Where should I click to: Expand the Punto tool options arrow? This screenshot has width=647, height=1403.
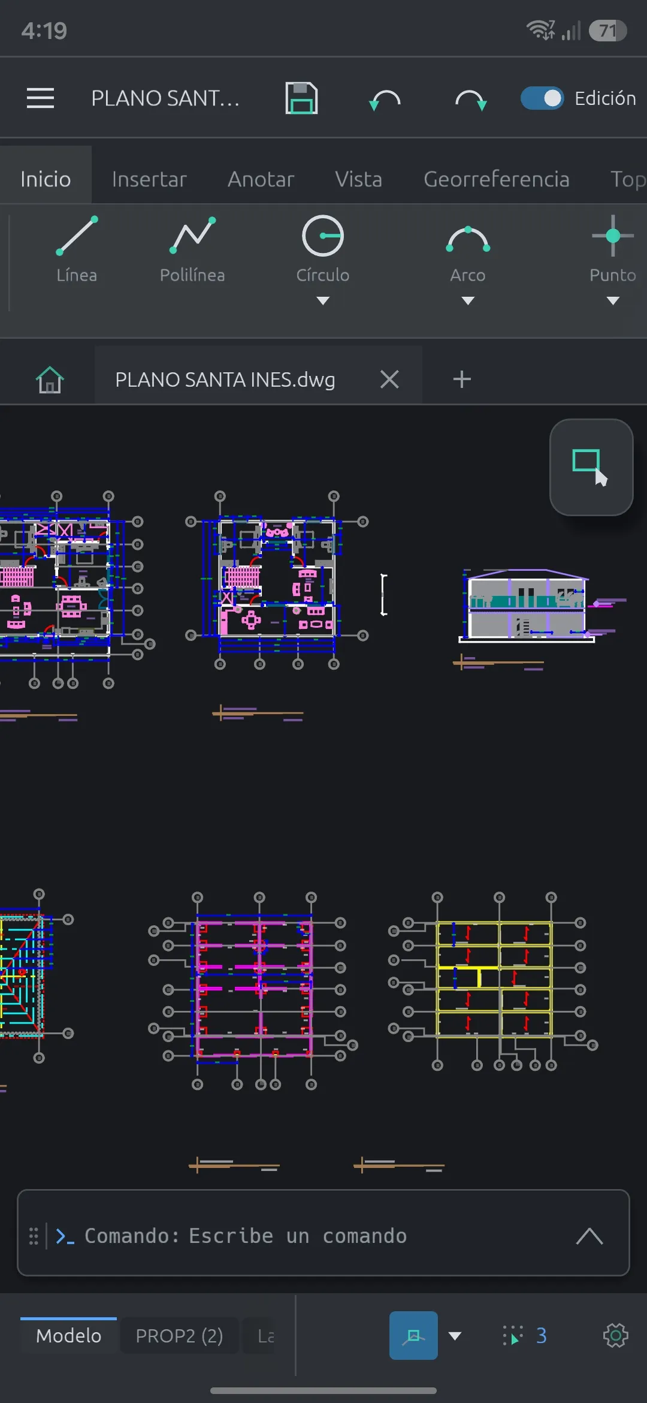coord(612,301)
